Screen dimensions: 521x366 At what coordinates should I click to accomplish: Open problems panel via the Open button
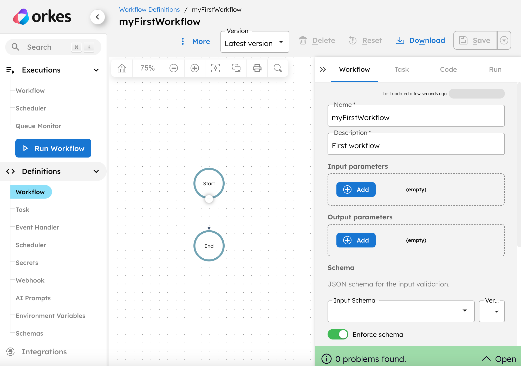[496, 357]
